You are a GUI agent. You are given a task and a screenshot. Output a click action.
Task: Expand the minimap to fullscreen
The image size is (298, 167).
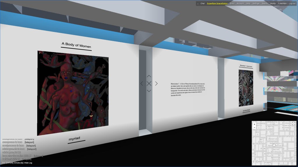[294, 124]
